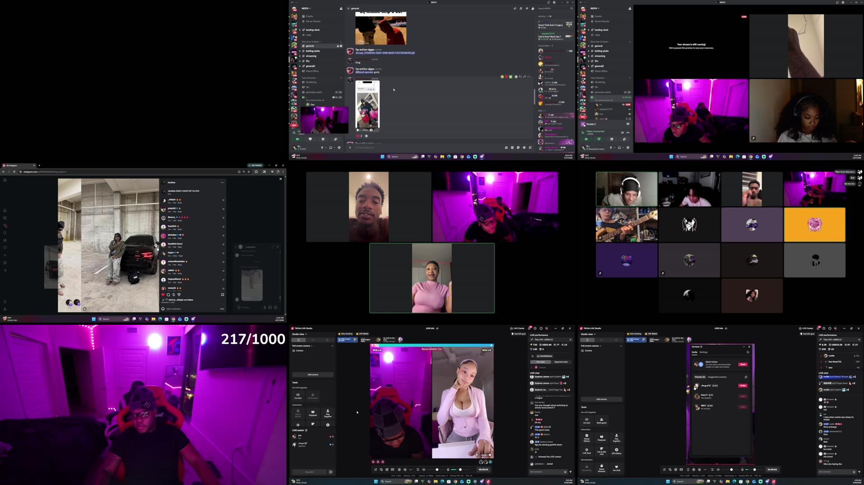The image size is (864, 485).
Task: Open three-dot More menu in Discord message toolbar
Action: tap(529, 77)
